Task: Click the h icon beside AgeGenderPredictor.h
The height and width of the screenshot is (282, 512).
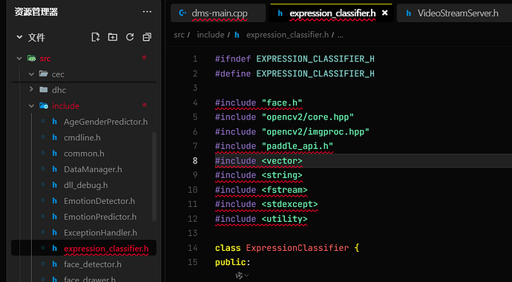Action: pyautogui.click(x=54, y=122)
